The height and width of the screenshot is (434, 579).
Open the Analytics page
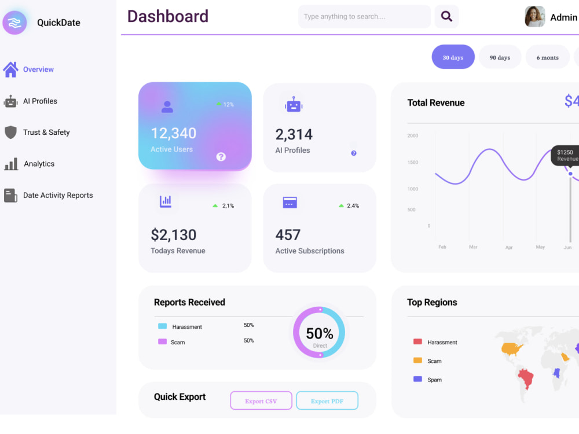point(39,164)
